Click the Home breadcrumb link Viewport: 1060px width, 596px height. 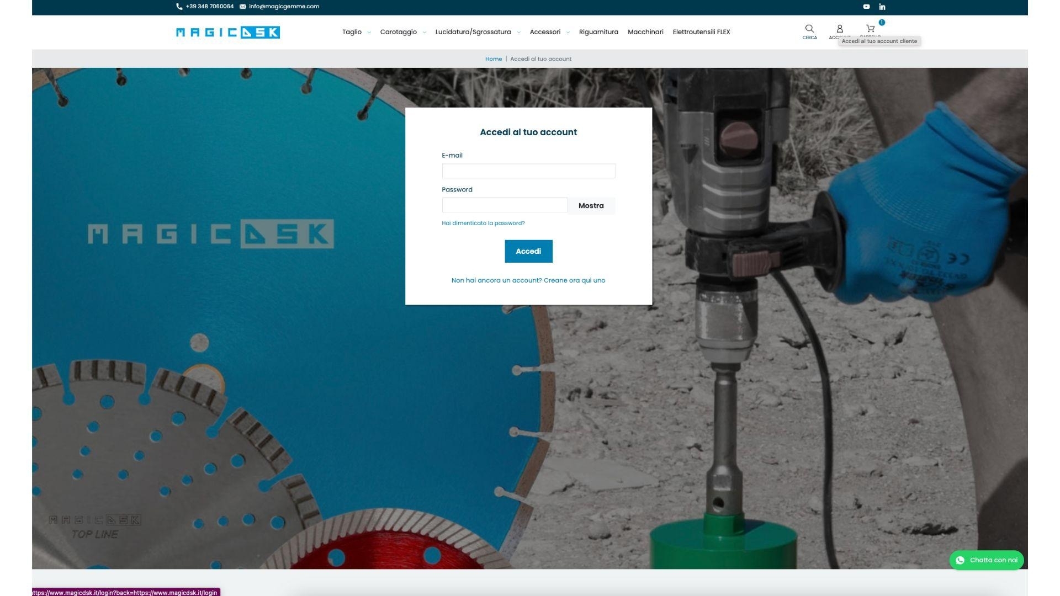point(494,59)
